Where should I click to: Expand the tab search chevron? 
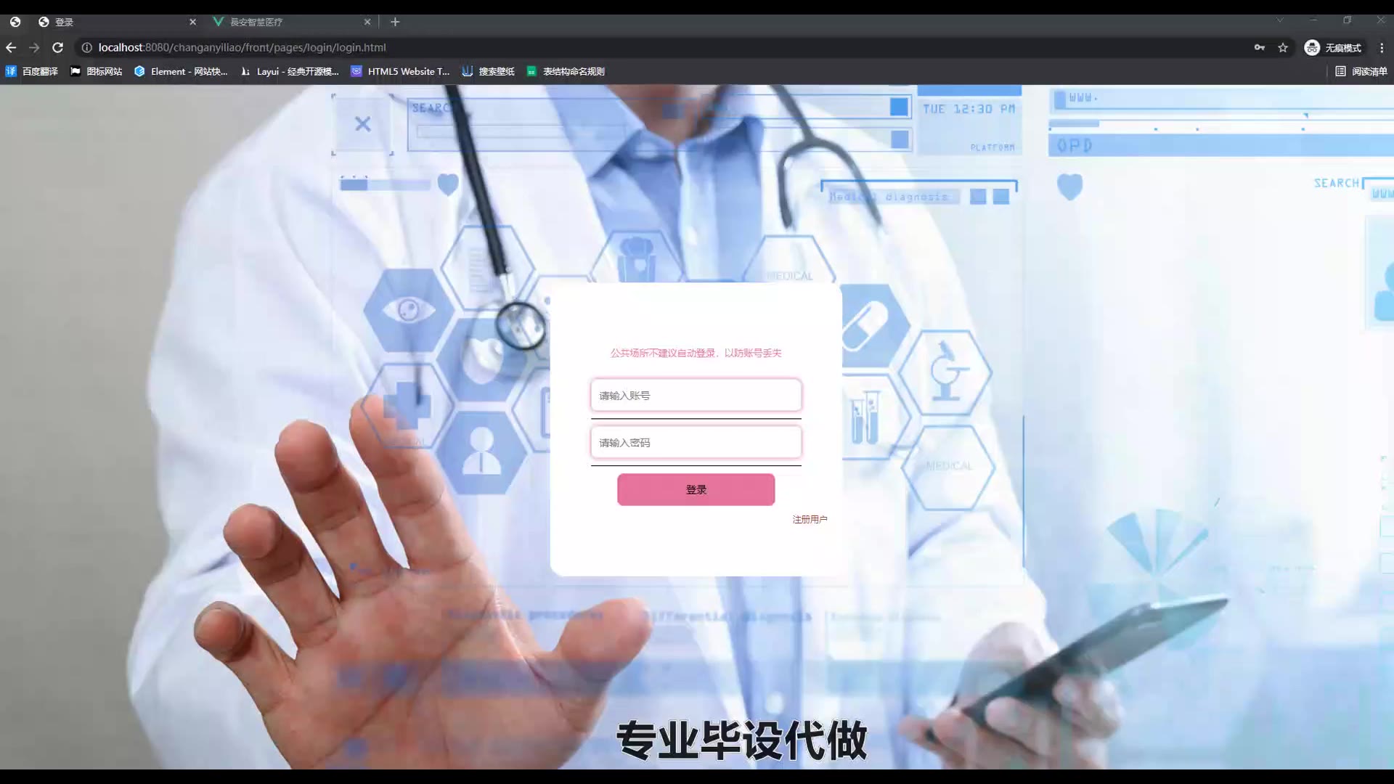(x=1280, y=20)
